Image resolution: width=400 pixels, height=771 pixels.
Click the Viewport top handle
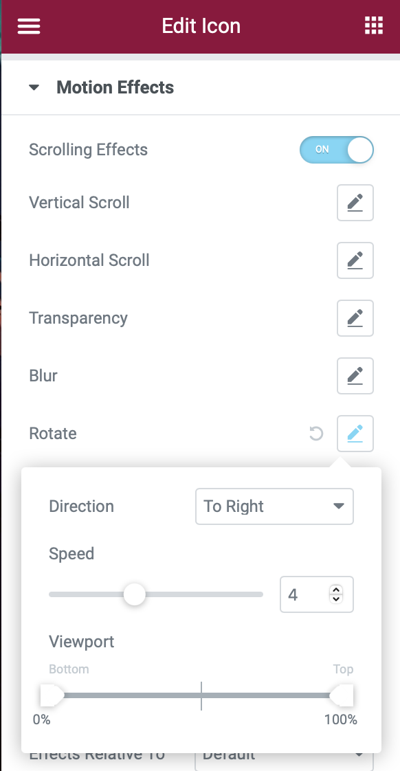tap(342, 695)
